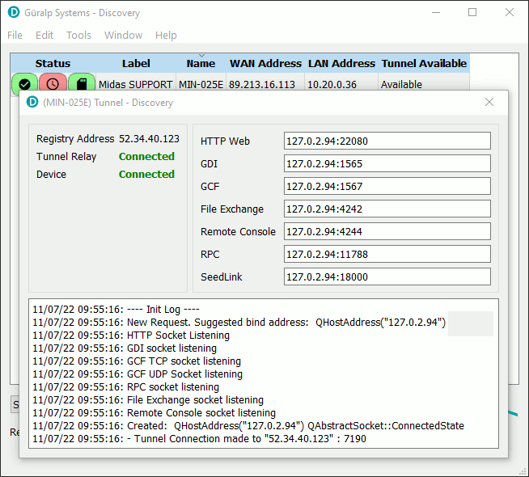
Task: Click the New Request bind address log line
Action: tap(239, 323)
